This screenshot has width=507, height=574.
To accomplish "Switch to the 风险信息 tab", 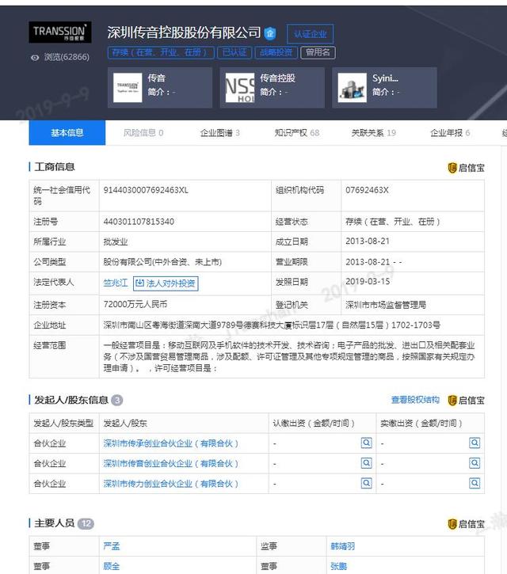I will [143, 133].
